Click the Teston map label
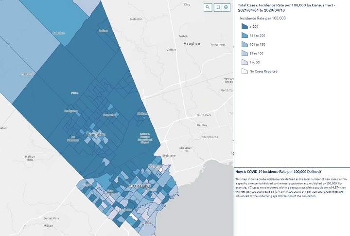This screenshot has width=350, height=236. coord(183,36)
